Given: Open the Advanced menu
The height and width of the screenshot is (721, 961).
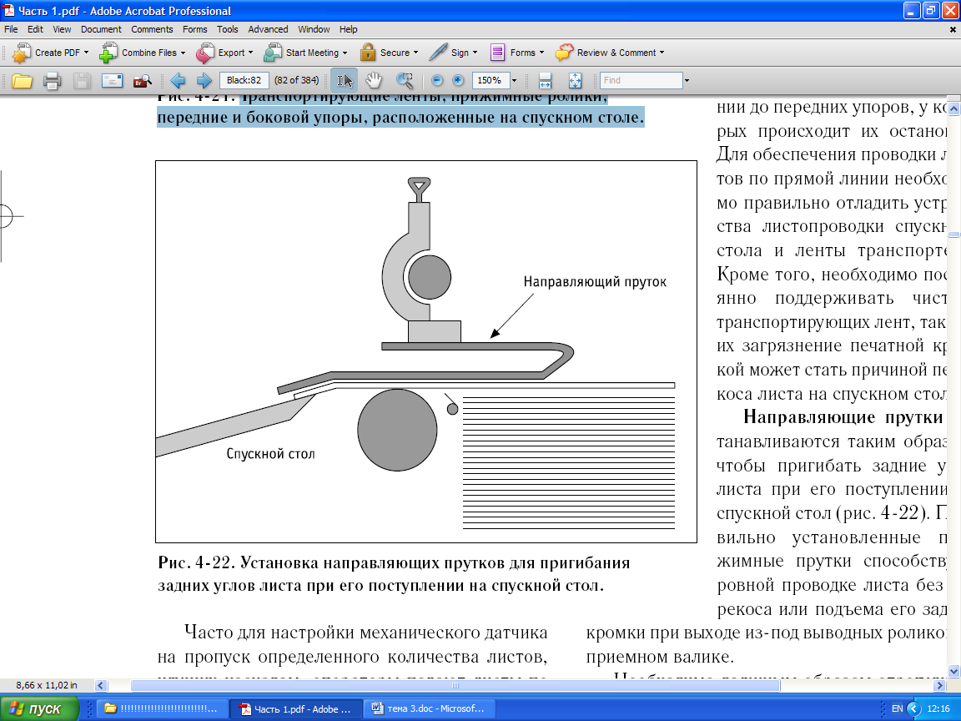Looking at the screenshot, I should click(x=268, y=29).
